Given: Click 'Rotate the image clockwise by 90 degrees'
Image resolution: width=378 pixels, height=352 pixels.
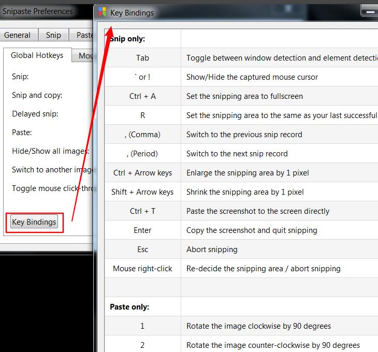Looking at the screenshot, I should pyautogui.click(x=258, y=326).
